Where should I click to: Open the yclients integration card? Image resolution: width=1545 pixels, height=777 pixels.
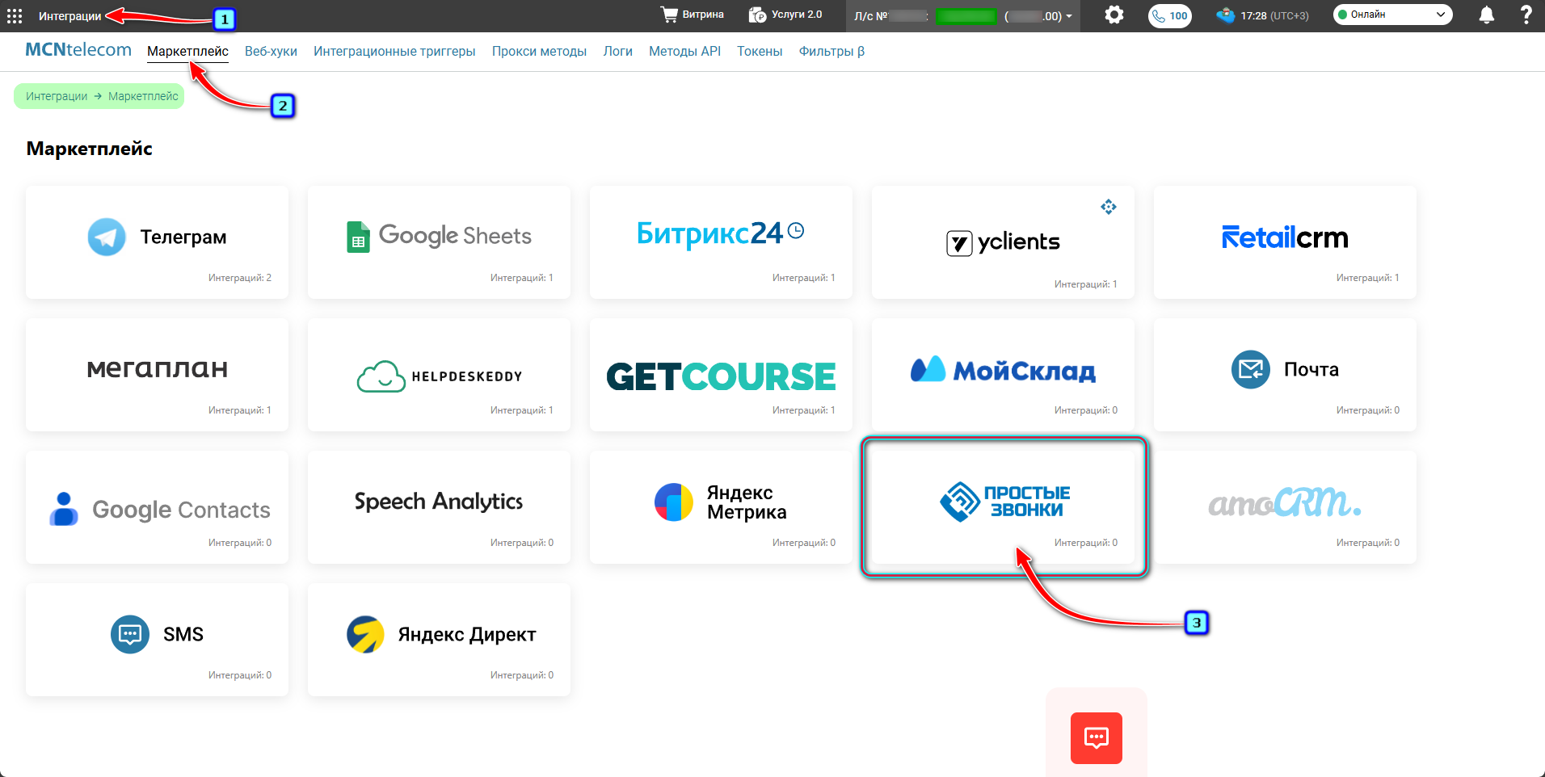point(1003,242)
